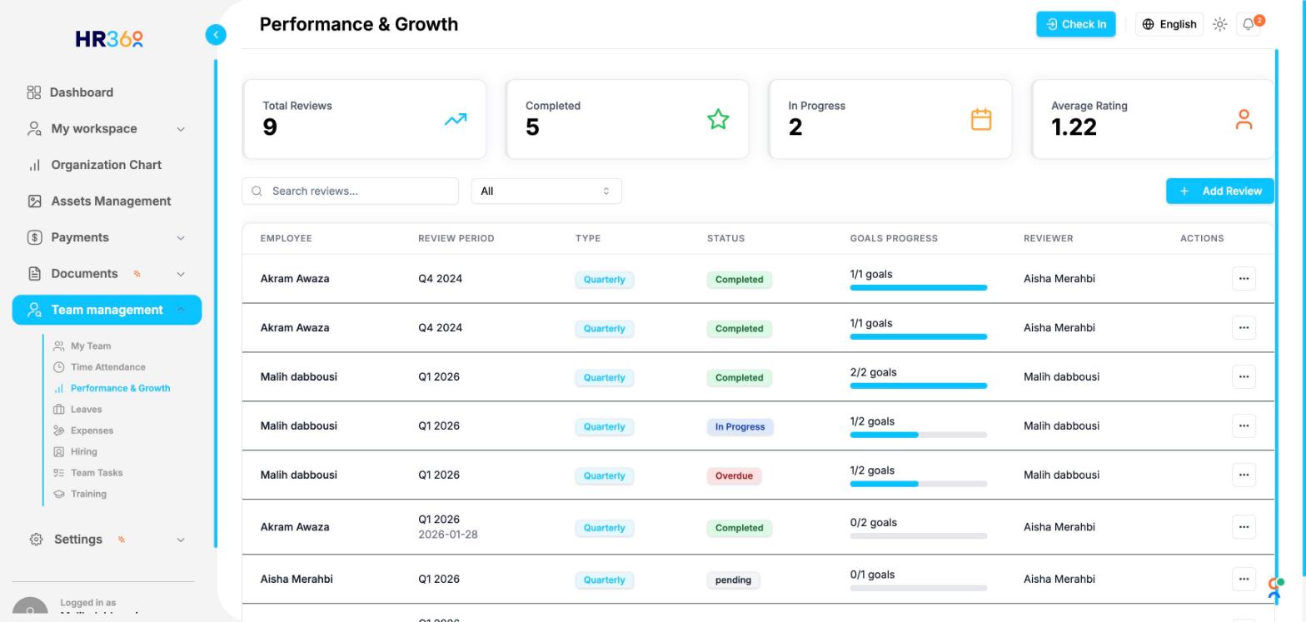Open the Hiring section

[83, 452]
